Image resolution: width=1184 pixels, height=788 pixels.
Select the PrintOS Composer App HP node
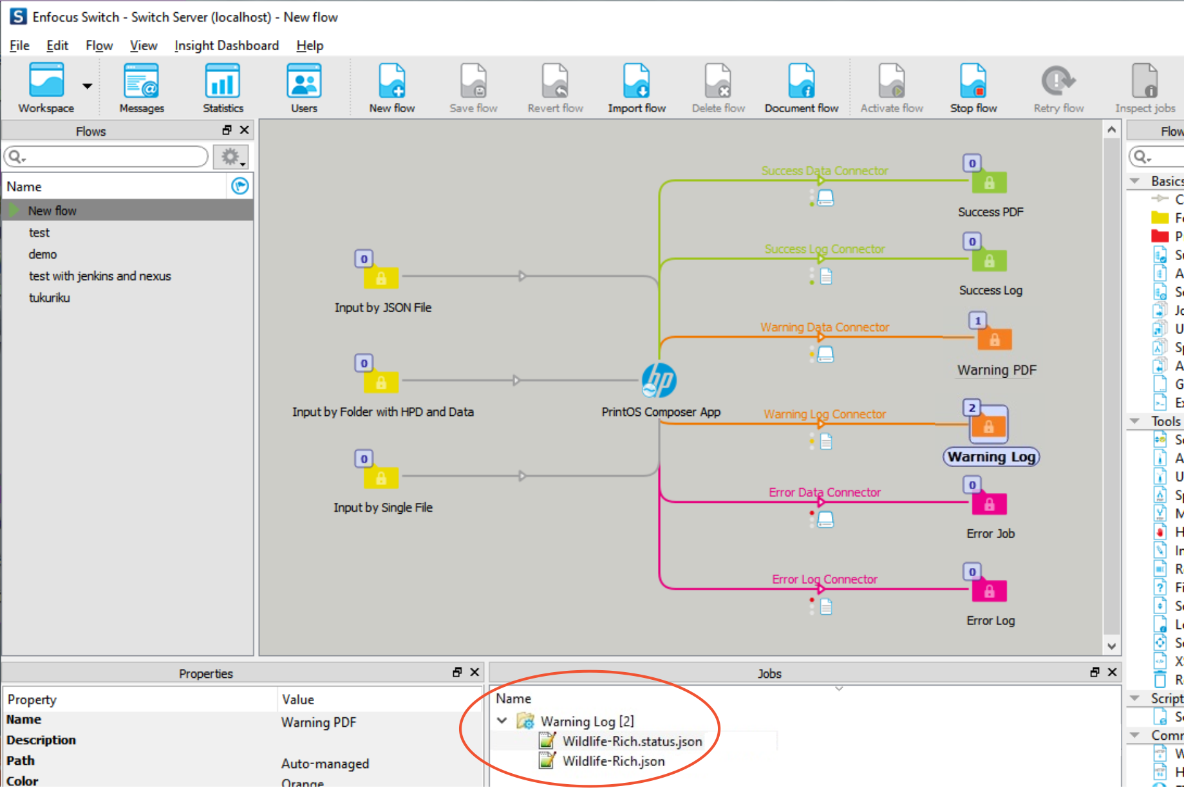coord(658,380)
